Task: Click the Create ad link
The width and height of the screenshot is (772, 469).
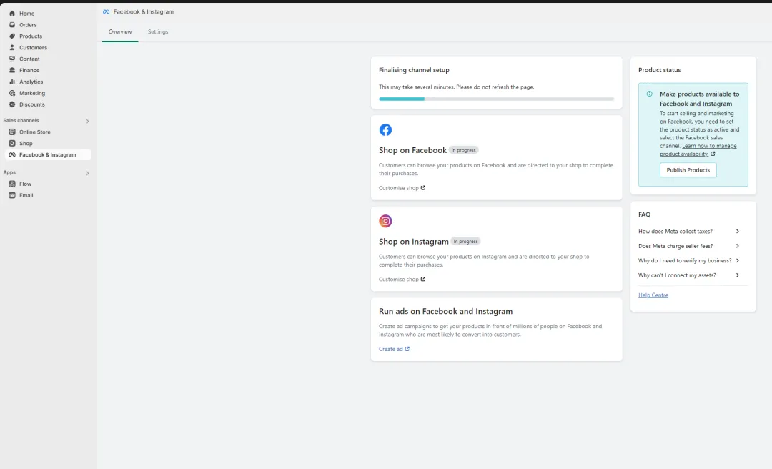Action: point(394,349)
